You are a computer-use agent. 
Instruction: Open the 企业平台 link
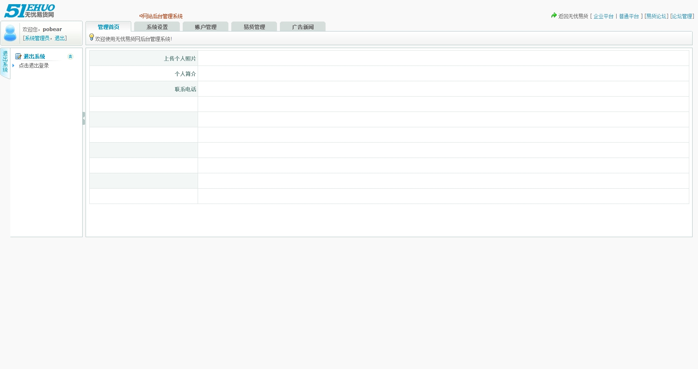click(603, 16)
